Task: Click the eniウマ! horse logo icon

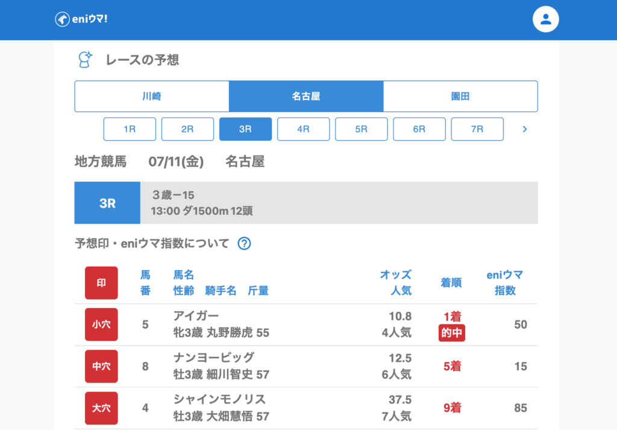Action: click(x=61, y=19)
